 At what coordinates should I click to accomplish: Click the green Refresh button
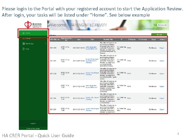pyautogui.click(x=159, y=34)
